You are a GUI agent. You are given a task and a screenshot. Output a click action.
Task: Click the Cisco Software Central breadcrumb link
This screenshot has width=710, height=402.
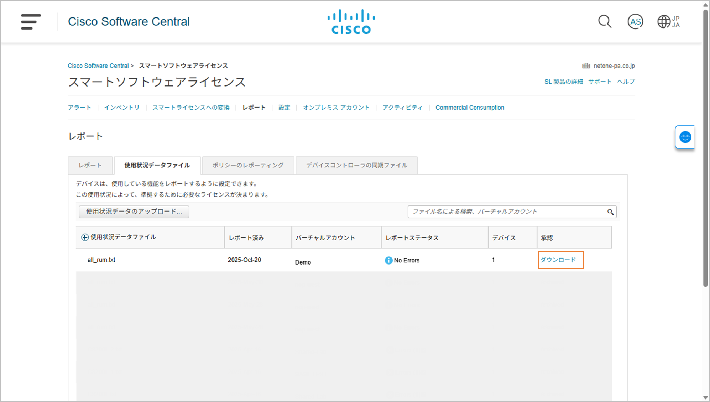(x=98, y=66)
